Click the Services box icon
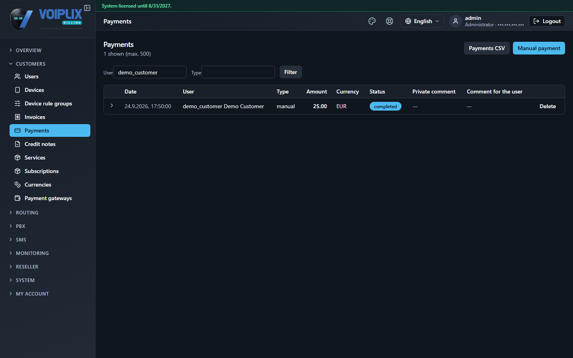Viewport: 573px width, 358px height. coord(18,158)
